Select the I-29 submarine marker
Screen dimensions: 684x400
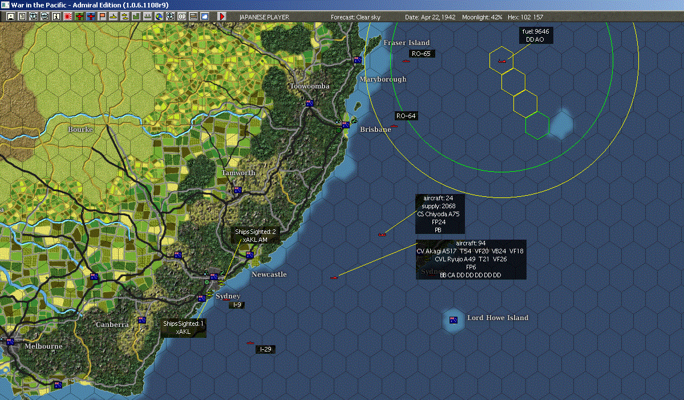[250, 343]
